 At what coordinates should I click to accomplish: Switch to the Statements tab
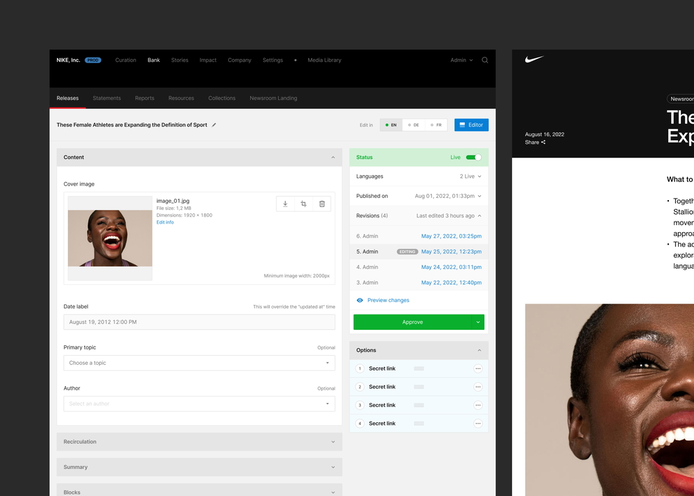coord(107,98)
